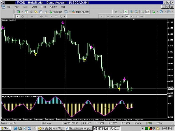The image size is (175, 131).
Task: Select the arrow Cursor tool
Action: coord(17,16)
